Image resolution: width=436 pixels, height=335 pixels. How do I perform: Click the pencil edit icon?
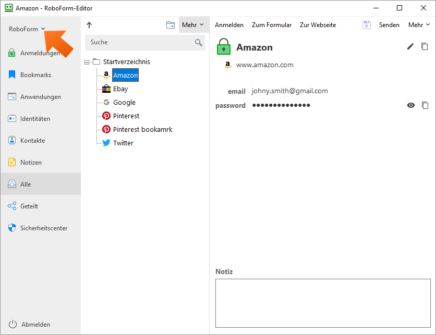tap(410, 47)
